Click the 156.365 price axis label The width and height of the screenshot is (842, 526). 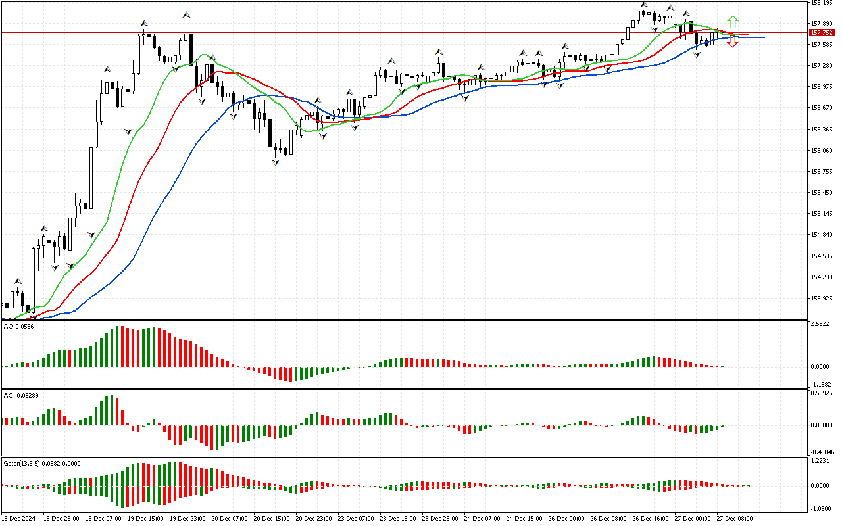pyautogui.click(x=822, y=130)
